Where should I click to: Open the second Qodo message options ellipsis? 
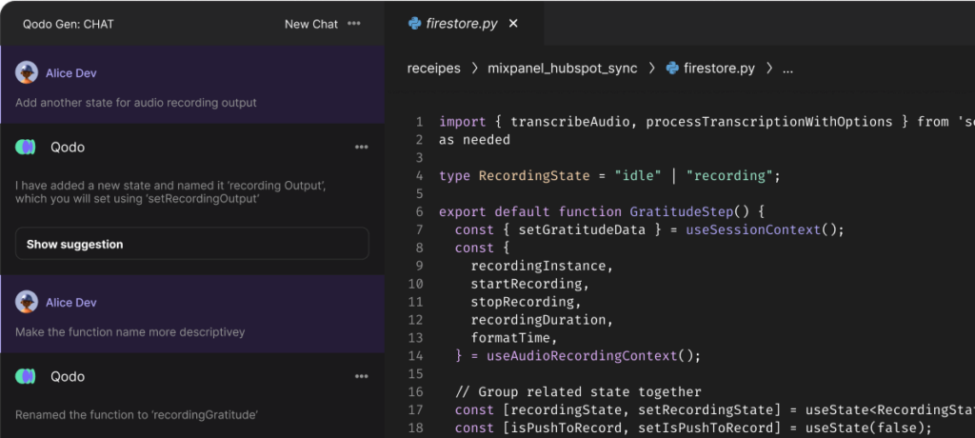[x=361, y=376]
